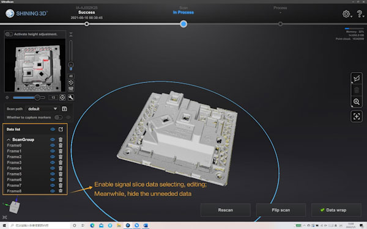
Task: Toggle ScanGroup visibility eye icon
Action: coord(53,139)
